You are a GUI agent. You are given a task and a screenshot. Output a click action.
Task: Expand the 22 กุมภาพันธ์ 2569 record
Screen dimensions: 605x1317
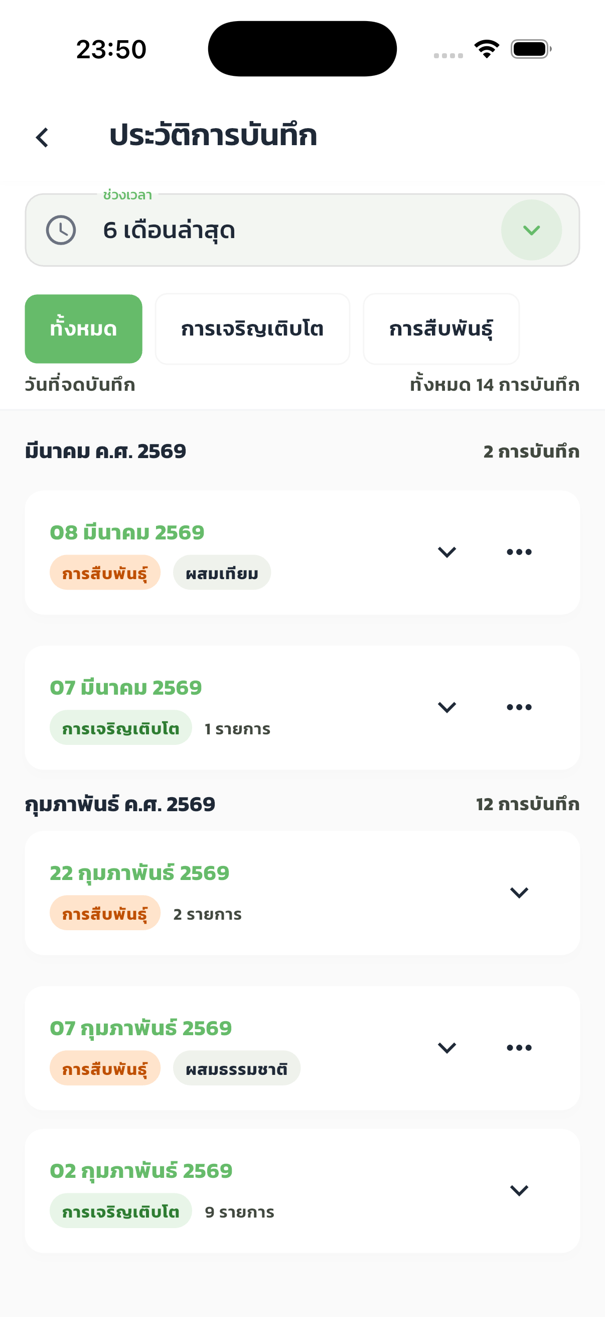pos(519,893)
